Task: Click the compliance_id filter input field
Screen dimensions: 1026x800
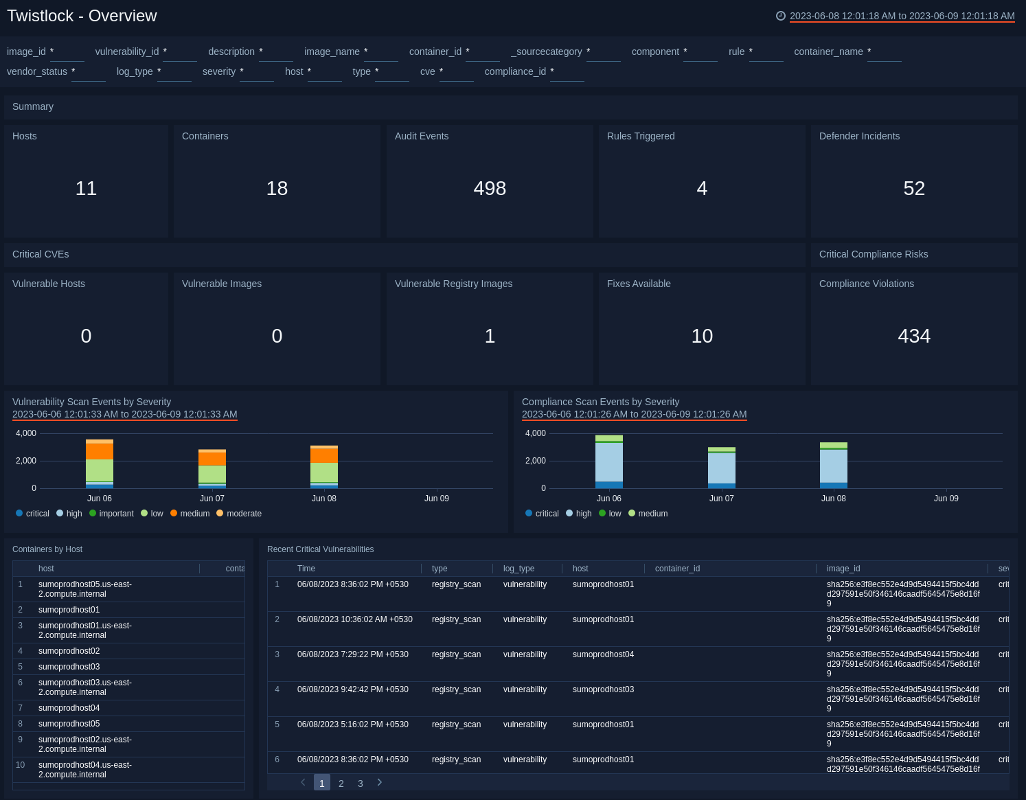Action: (567, 76)
